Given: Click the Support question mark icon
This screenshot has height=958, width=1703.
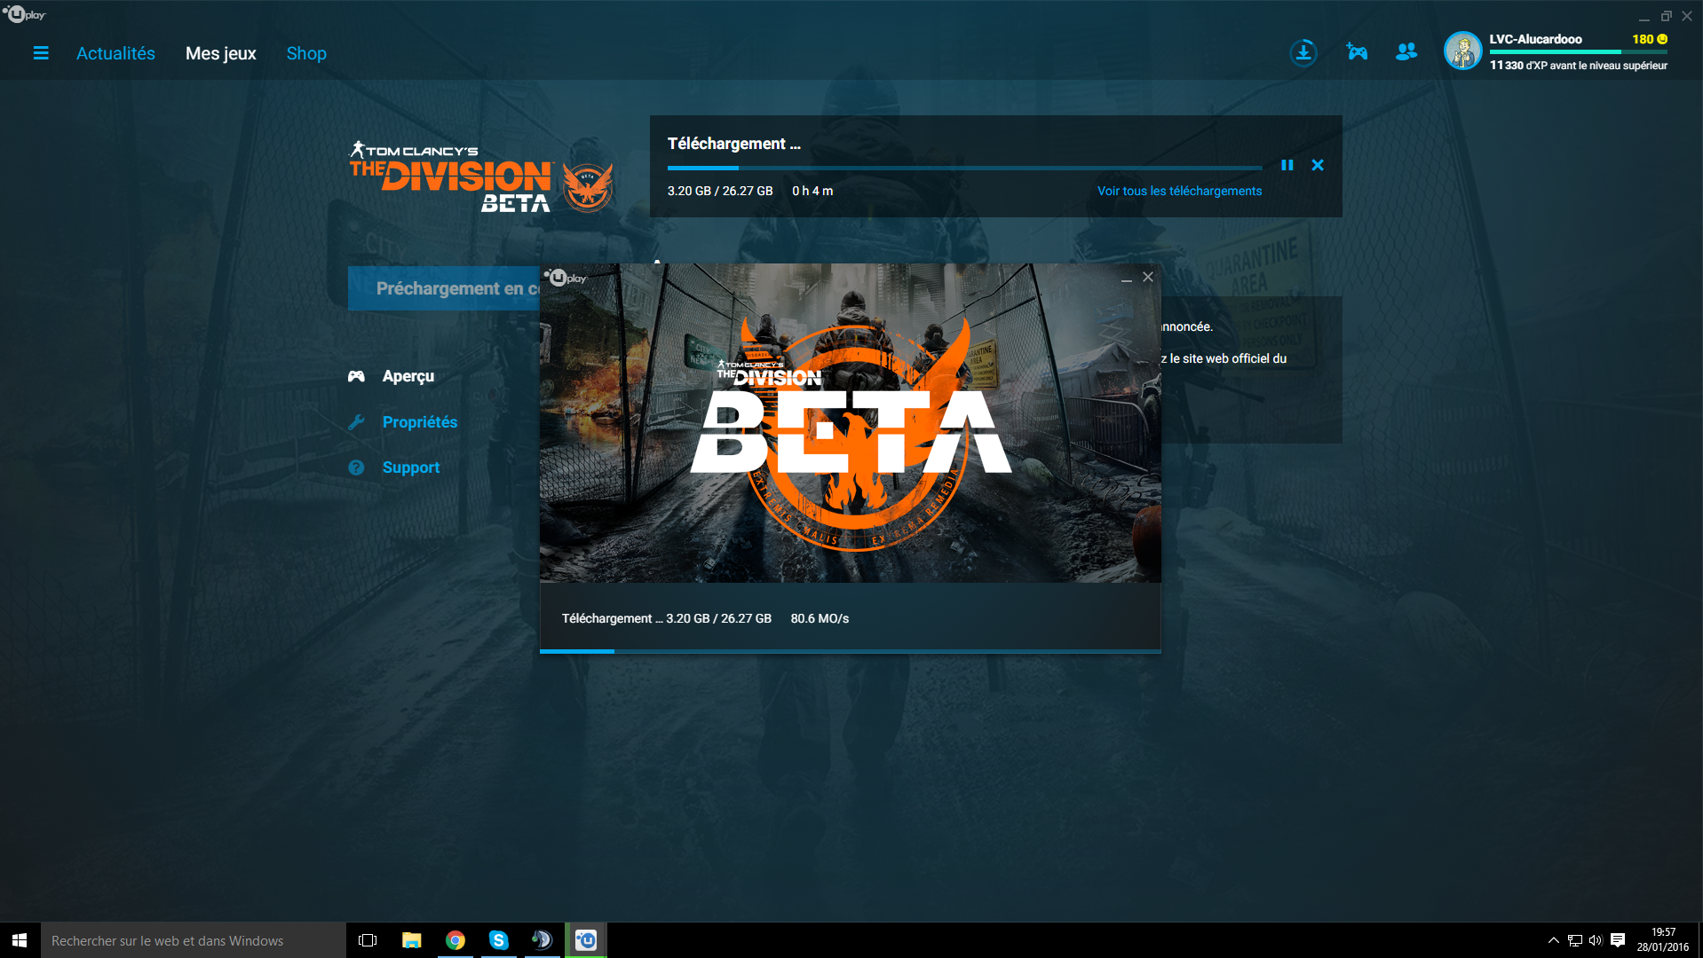Looking at the screenshot, I should [356, 467].
